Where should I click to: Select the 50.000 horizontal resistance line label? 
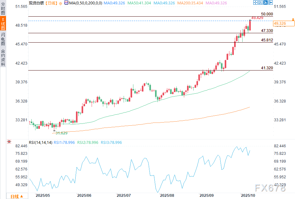tap(267, 14)
